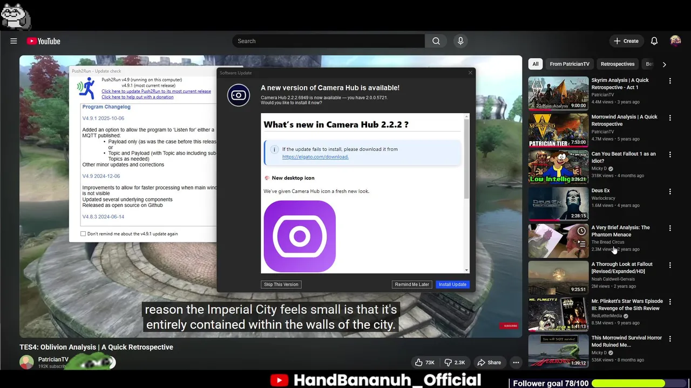Click the Share button
The width and height of the screenshot is (691, 388).
pyautogui.click(x=489, y=363)
